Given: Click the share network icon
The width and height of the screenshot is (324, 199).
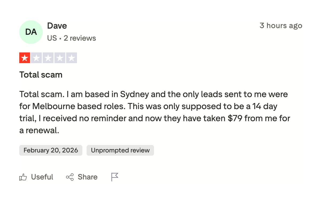Looking at the screenshot, I should point(70,177).
